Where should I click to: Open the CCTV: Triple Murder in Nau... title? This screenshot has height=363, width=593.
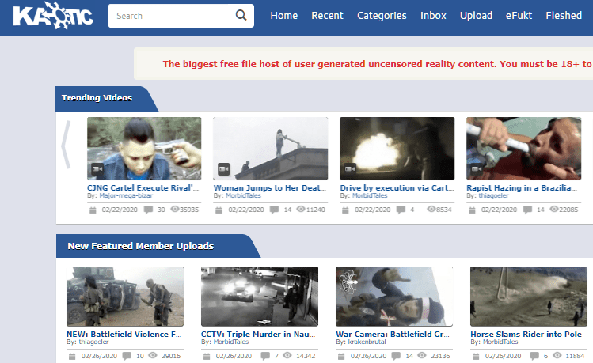click(x=258, y=334)
